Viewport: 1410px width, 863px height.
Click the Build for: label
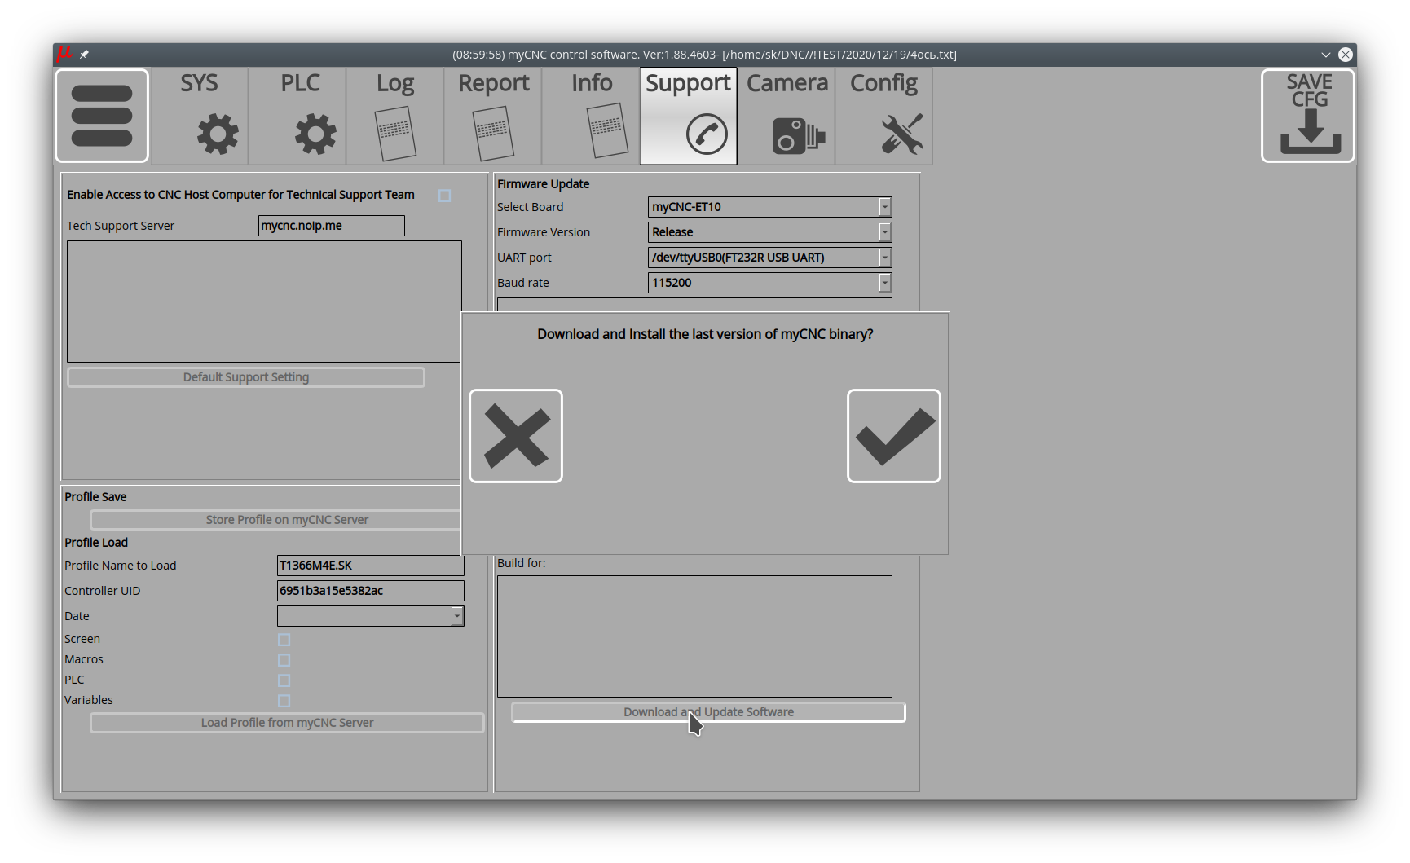pyautogui.click(x=522, y=563)
